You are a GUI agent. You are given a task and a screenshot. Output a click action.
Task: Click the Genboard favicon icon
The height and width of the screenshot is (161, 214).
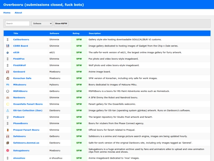[x=8, y=72]
